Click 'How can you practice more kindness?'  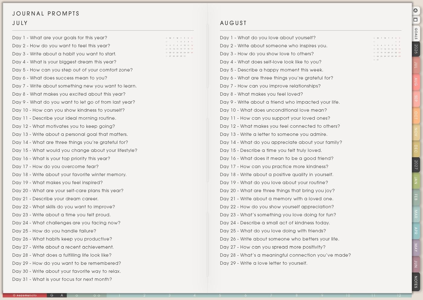coord(284,166)
